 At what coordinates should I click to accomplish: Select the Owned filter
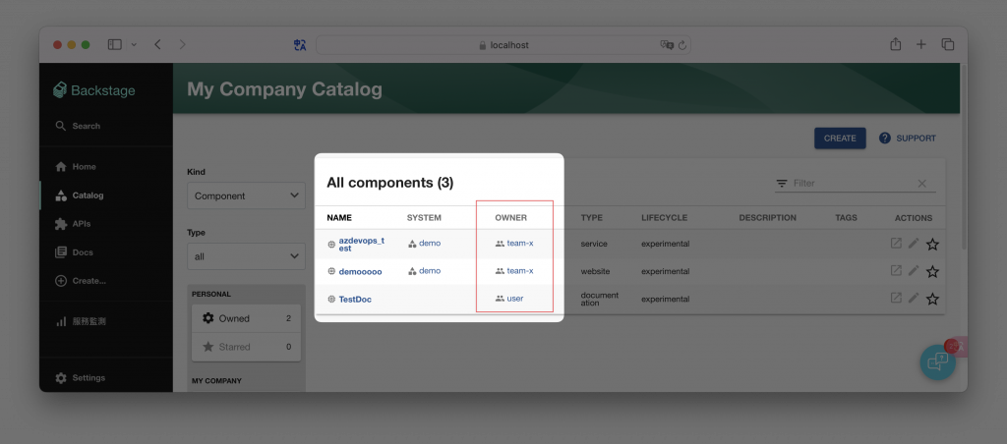[x=246, y=318]
